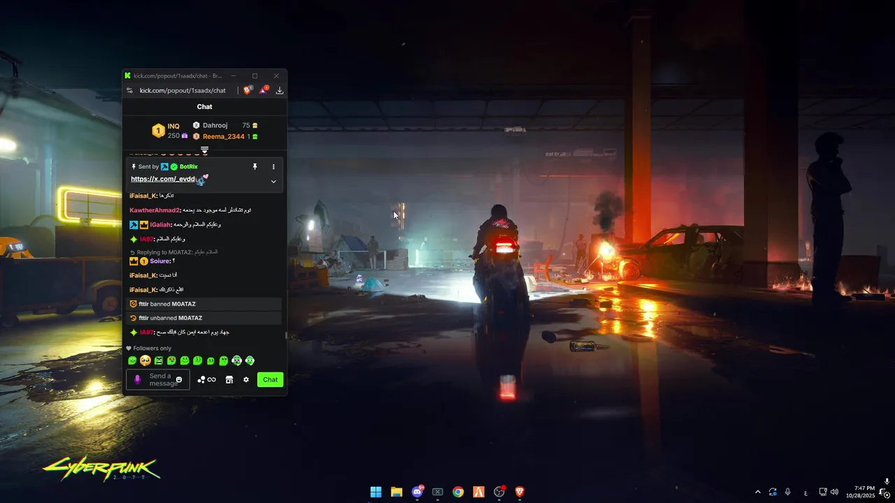Unpin the pinned BotRix message
Viewport: 895px width, 503px height.
tap(255, 167)
